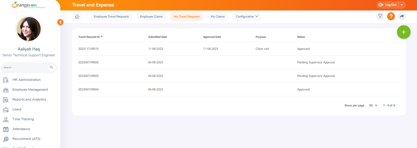Click the Log Out button
The image size is (417, 148).
click(388, 5)
